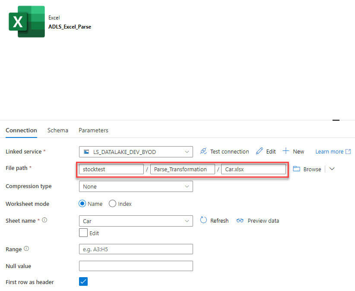Click the Sheet name info icon
The image size is (355, 291).
pyautogui.click(x=44, y=220)
